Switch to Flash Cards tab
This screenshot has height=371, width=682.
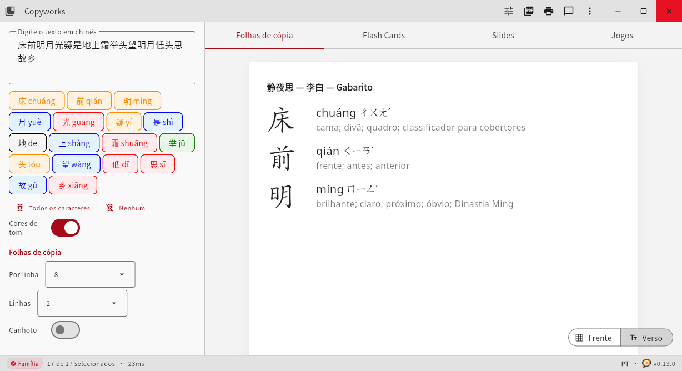tap(384, 36)
